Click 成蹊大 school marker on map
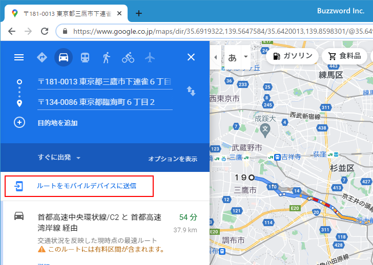 click(x=265, y=130)
